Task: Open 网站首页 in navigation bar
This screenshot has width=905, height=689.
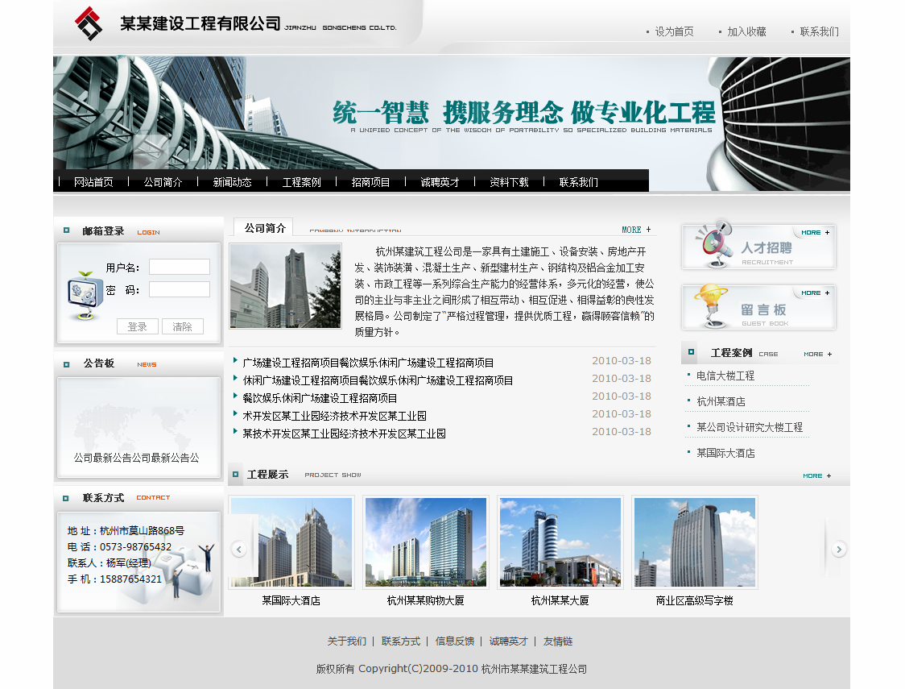Action: tap(93, 182)
